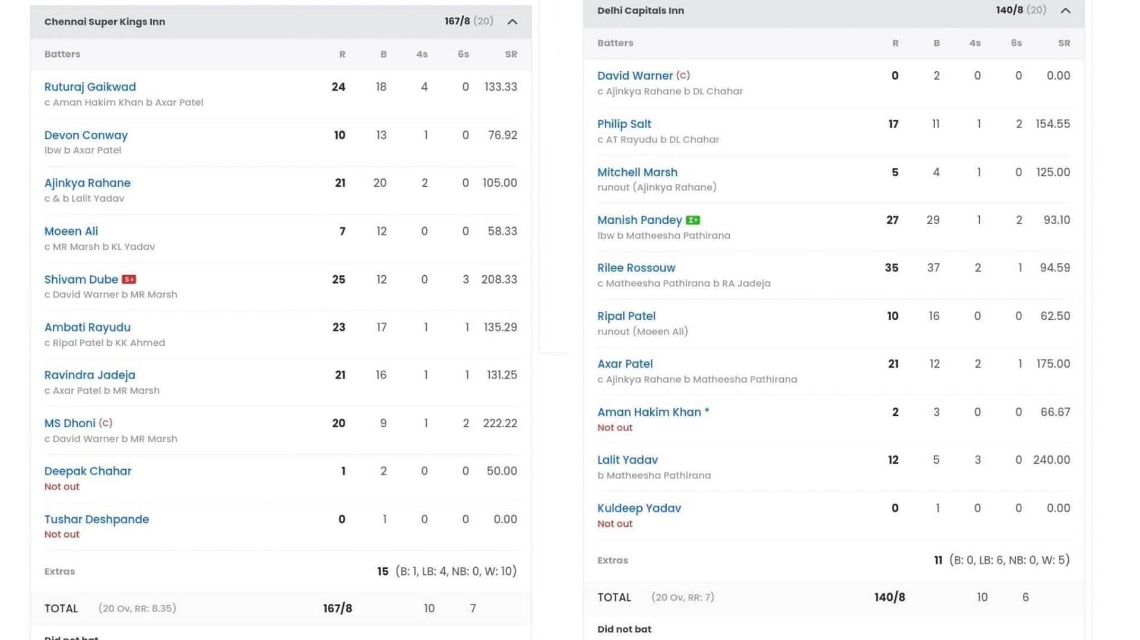Select Aman Hakim Khan's name link

point(649,412)
